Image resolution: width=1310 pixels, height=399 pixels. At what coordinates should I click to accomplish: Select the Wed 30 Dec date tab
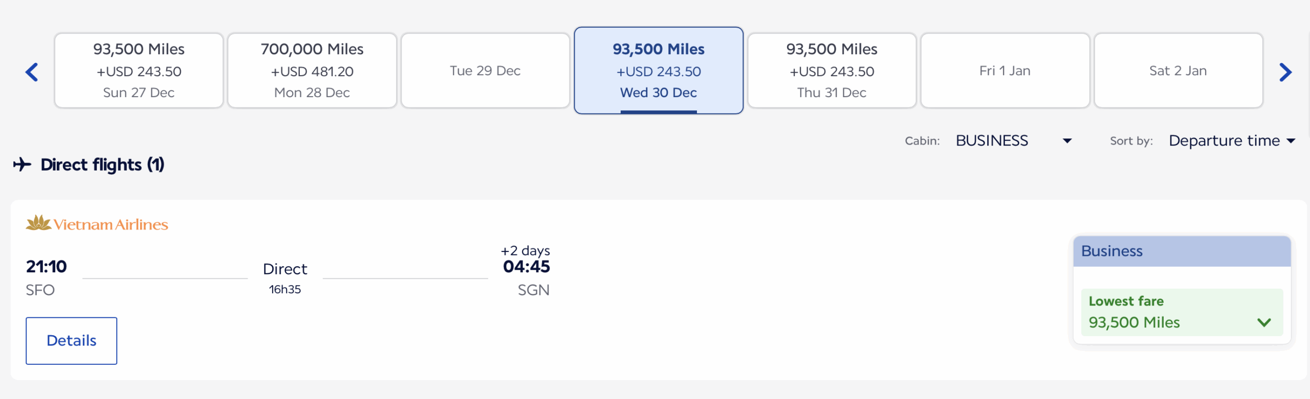[659, 71]
